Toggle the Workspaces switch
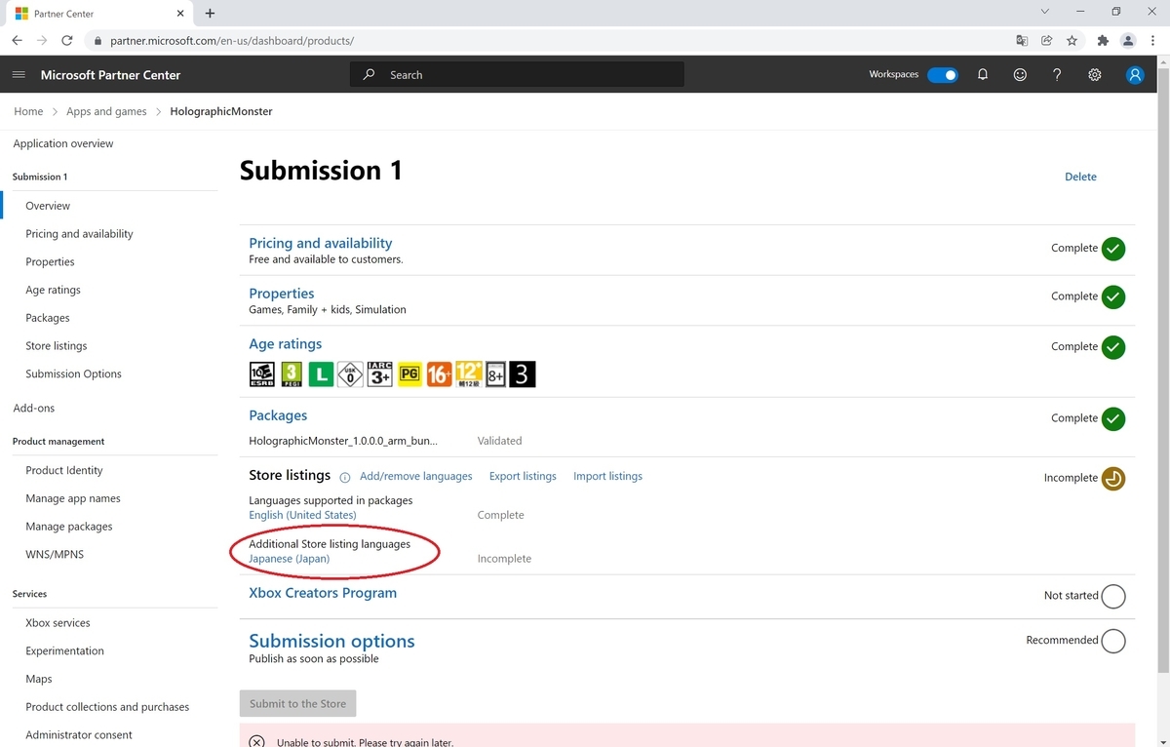The height and width of the screenshot is (747, 1170). coord(942,75)
